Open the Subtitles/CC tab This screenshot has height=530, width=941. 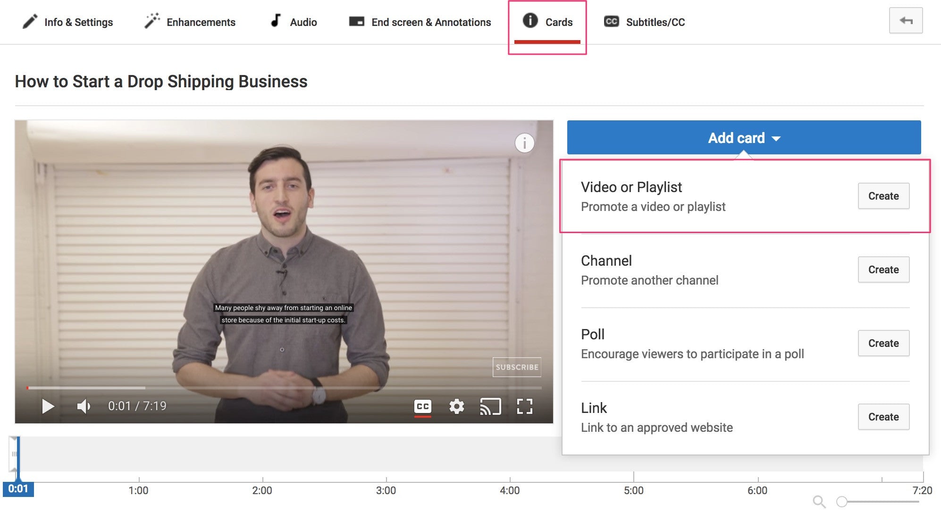(x=644, y=22)
